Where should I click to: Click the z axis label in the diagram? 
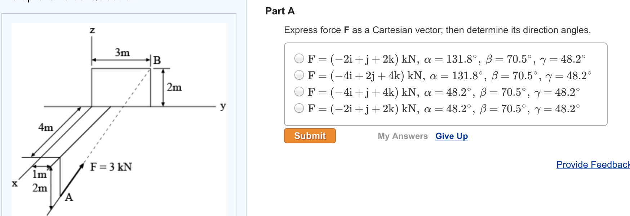pos(92,30)
